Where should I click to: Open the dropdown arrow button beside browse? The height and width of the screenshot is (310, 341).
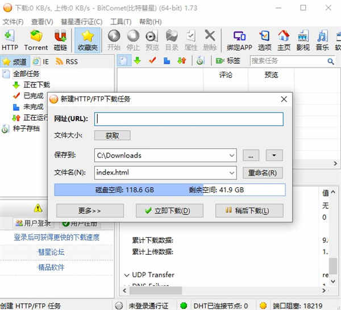pyautogui.click(x=274, y=155)
